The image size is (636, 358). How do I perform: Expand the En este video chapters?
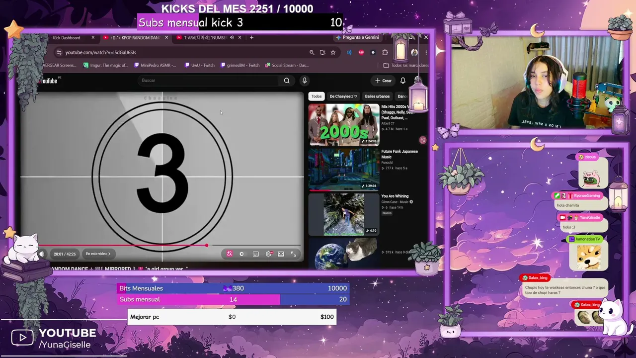[x=98, y=254]
